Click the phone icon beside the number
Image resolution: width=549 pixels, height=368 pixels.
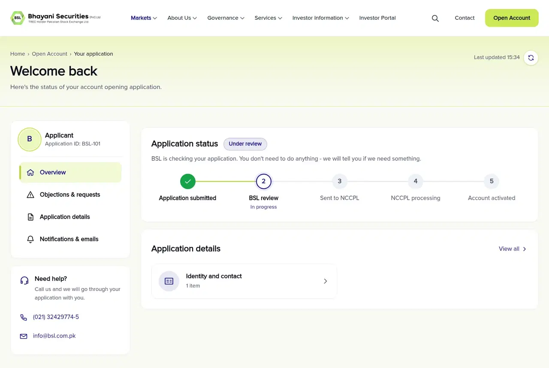pyautogui.click(x=24, y=318)
